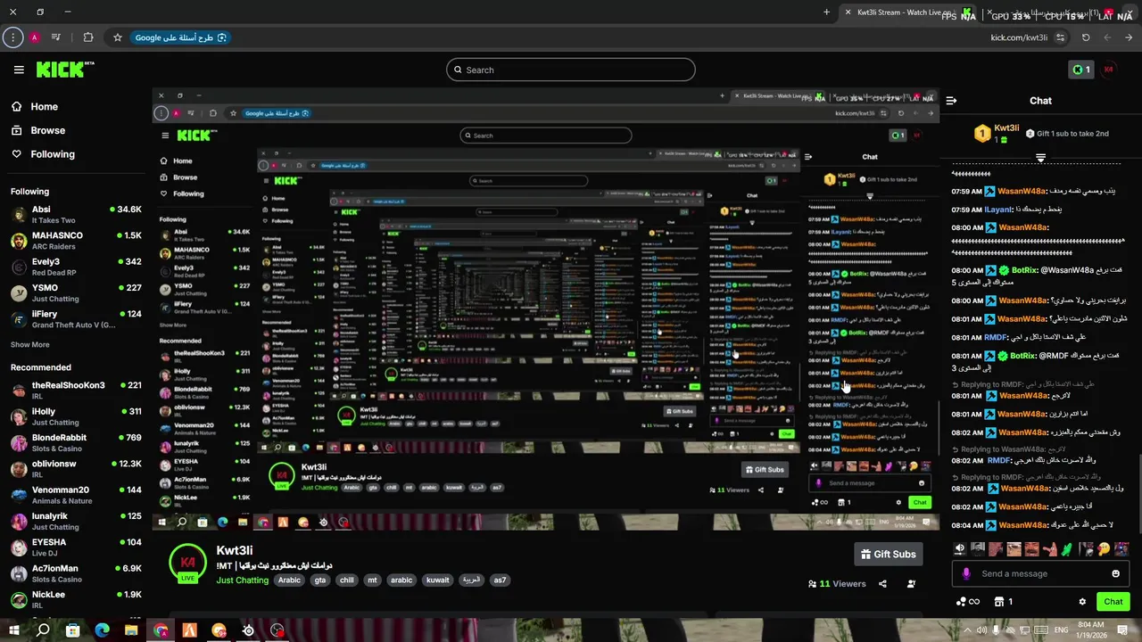
Task: Open NickLee recommended channel
Action: [x=76, y=599]
